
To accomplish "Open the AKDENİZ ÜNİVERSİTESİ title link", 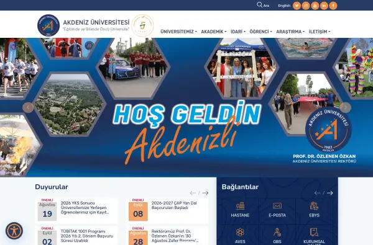I will click(x=96, y=22).
